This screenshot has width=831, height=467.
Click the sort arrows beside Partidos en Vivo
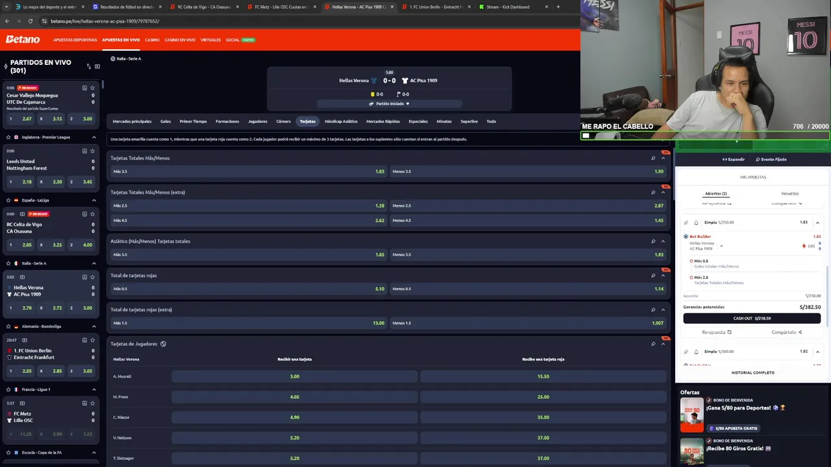pyautogui.click(x=89, y=66)
